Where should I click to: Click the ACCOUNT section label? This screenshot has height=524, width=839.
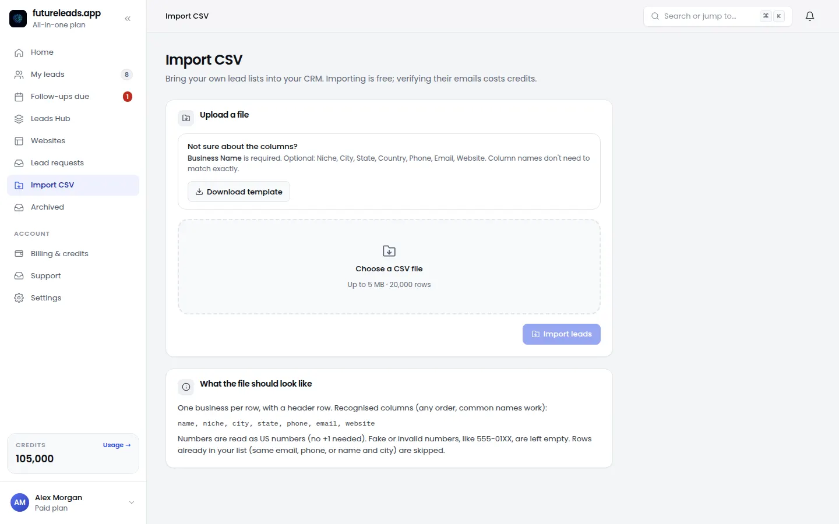click(32, 234)
